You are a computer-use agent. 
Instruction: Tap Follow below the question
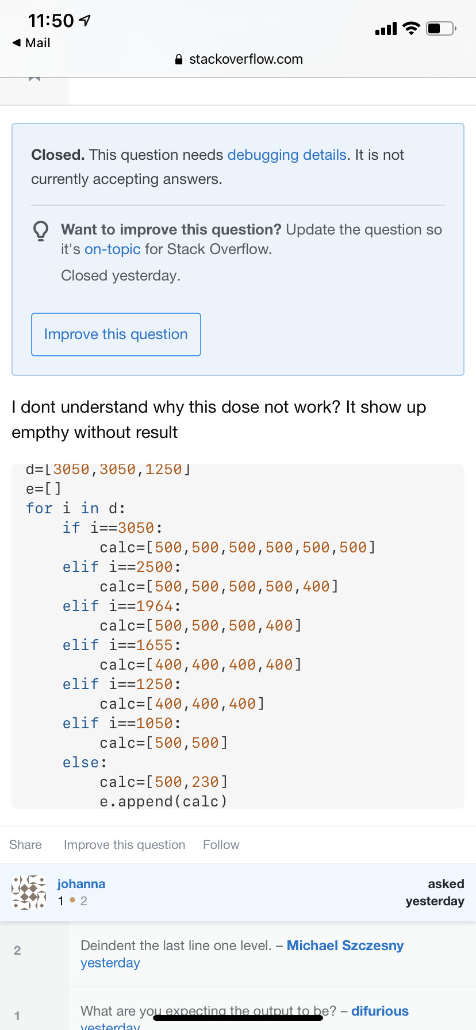(x=221, y=844)
